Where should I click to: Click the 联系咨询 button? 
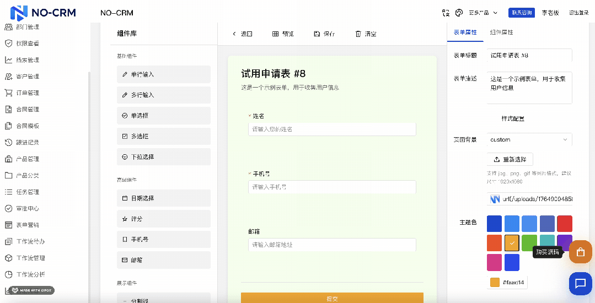coord(522,13)
